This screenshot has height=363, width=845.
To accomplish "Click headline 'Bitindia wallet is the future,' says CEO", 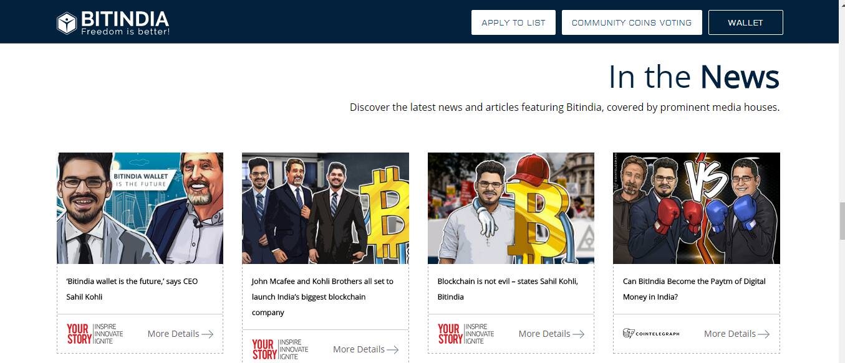I will tap(132, 289).
